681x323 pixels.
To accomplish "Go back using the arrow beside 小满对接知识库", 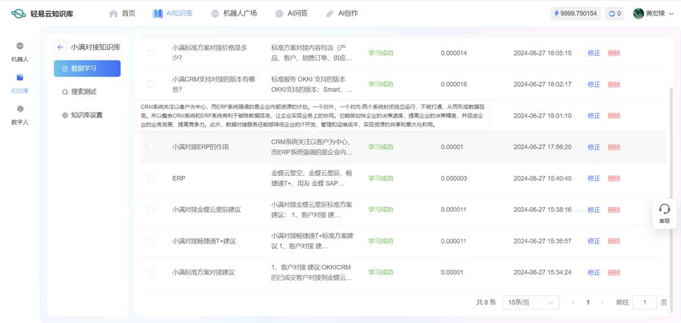I will pos(60,47).
